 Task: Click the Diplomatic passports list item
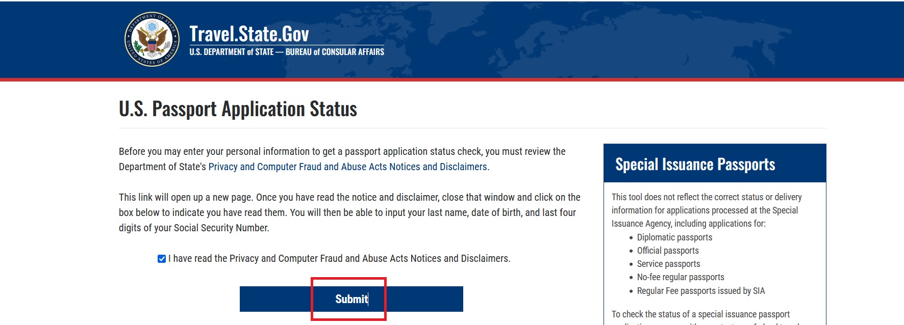coord(674,237)
